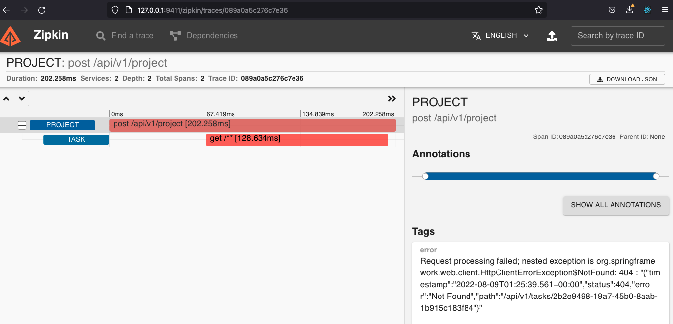This screenshot has width=673, height=324.
Task: Collapse the PROJECT span tree with minus box
Action: click(22, 125)
